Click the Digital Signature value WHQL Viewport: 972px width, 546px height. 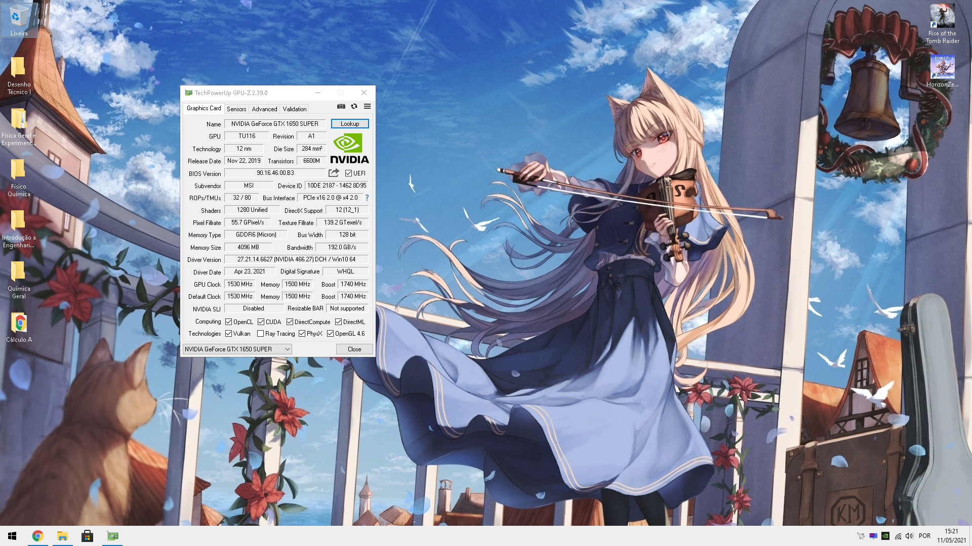click(345, 271)
